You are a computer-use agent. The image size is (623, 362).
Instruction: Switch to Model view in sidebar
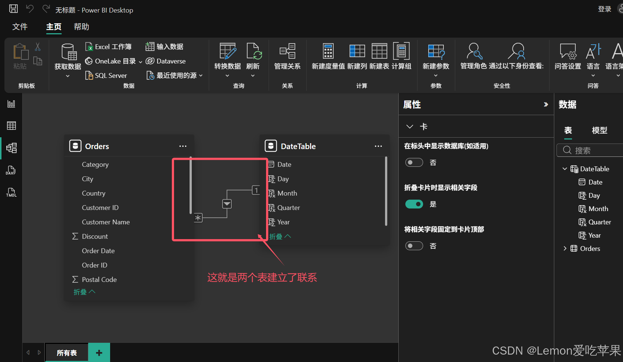click(x=11, y=148)
